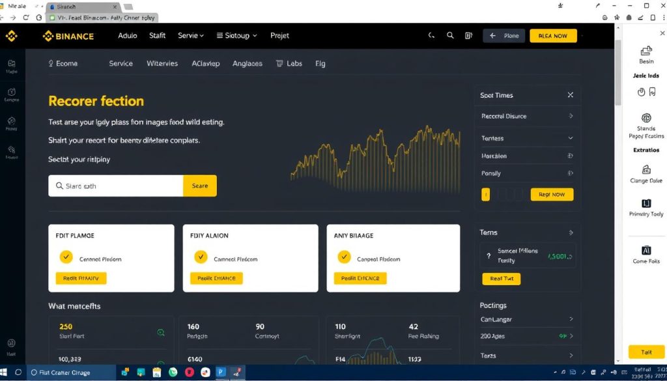The width and height of the screenshot is (667, 381).
Task: Click the top left sidebar icon
Action: (12, 64)
